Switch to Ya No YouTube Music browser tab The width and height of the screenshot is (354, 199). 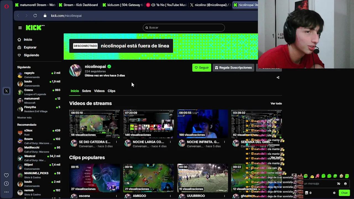(166, 5)
